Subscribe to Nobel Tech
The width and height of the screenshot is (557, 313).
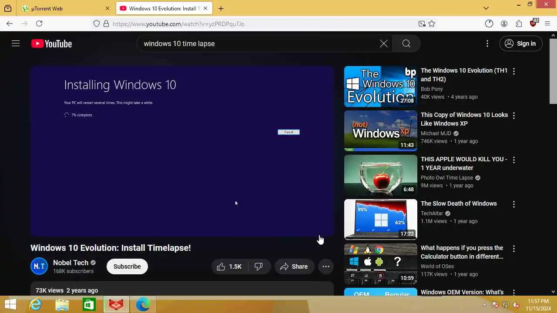coord(127,266)
